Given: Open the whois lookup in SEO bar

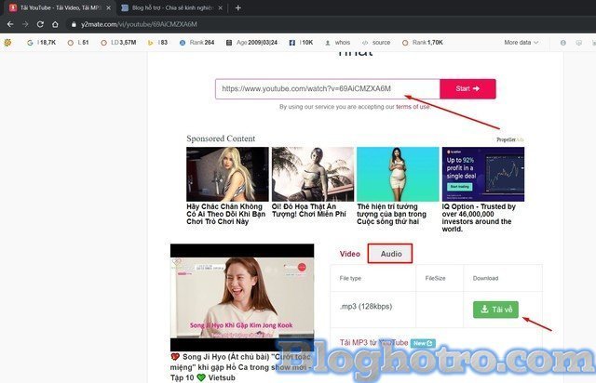Looking at the screenshot, I should point(342,43).
